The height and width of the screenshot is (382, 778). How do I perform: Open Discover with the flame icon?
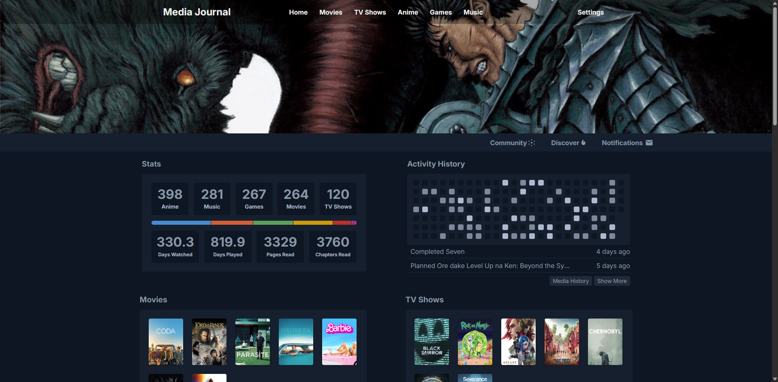coord(568,143)
